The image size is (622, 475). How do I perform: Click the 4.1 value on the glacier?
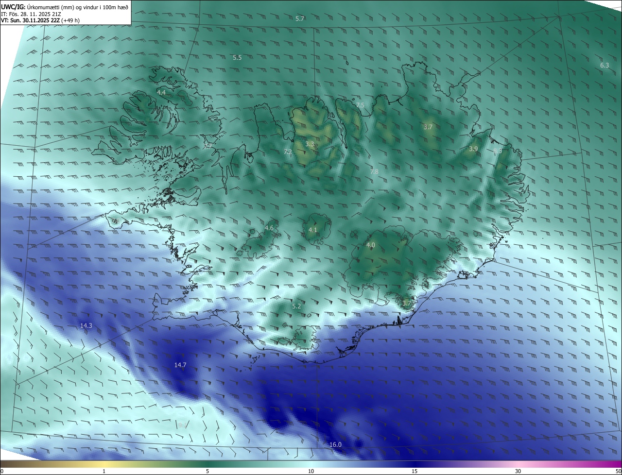click(x=313, y=230)
